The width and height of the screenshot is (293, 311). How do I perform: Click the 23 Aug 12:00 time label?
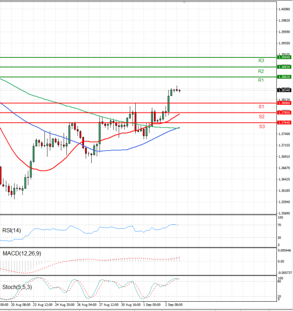(42, 305)
